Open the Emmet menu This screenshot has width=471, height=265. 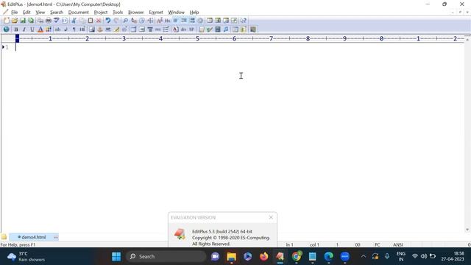click(156, 13)
